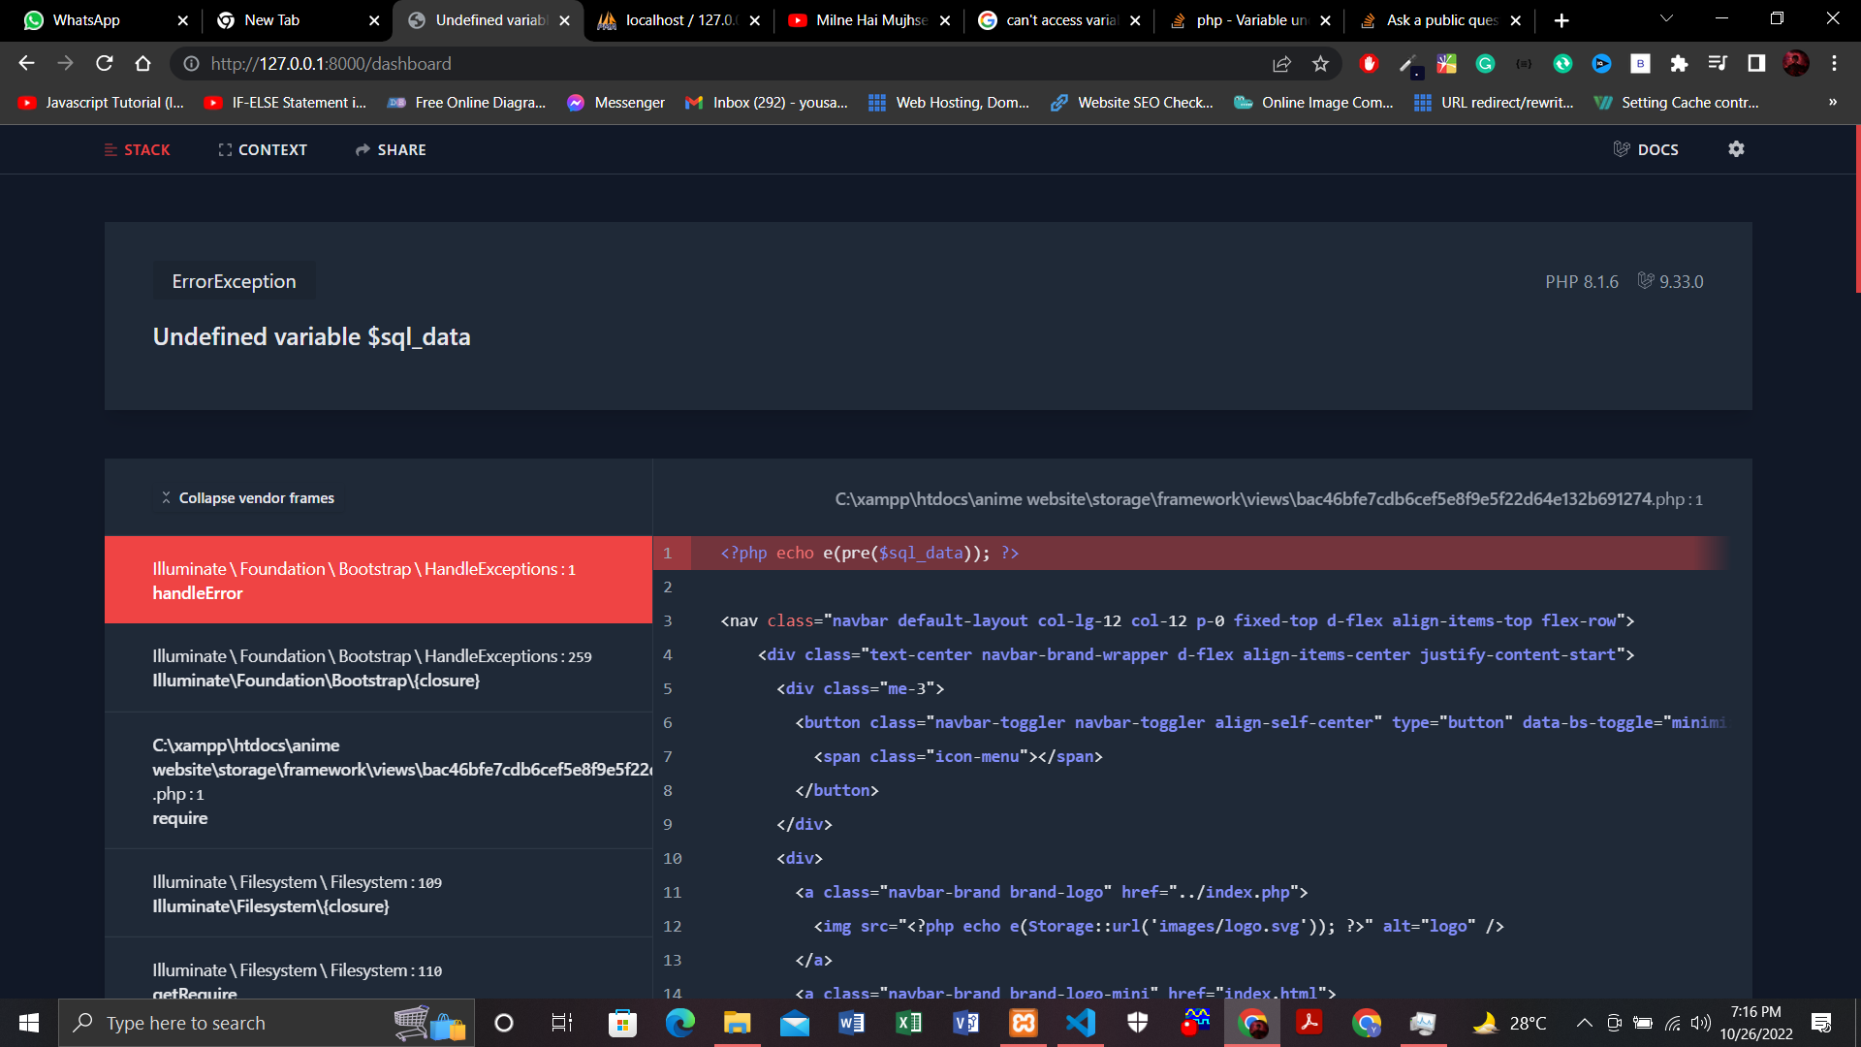1861x1047 pixels.
Task: Click the SHARE icon in error toolbar
Action: [390, 149]
